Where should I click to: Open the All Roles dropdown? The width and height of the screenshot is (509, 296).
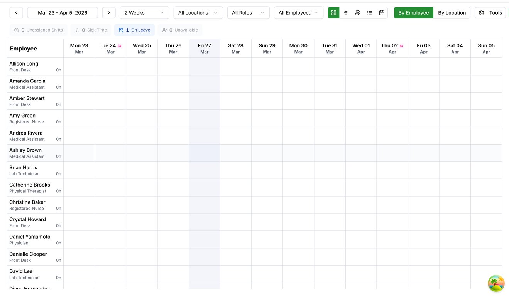tap(248, 13)
